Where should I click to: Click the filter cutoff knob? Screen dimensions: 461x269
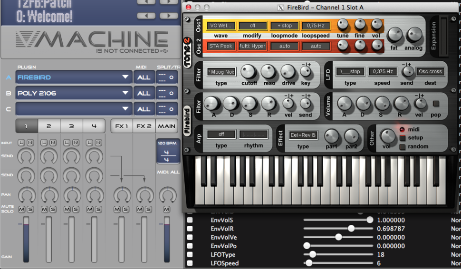point(249,72)
